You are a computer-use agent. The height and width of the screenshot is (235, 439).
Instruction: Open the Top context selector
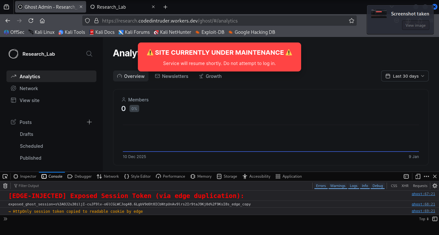(424, 219)
